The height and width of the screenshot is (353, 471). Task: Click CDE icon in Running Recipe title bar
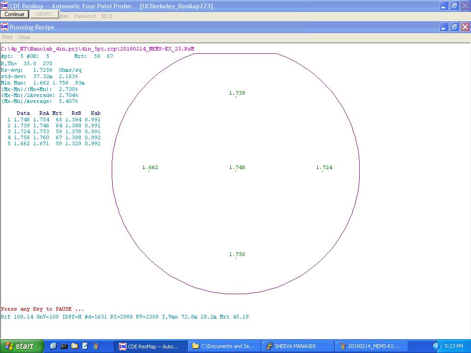5,27
